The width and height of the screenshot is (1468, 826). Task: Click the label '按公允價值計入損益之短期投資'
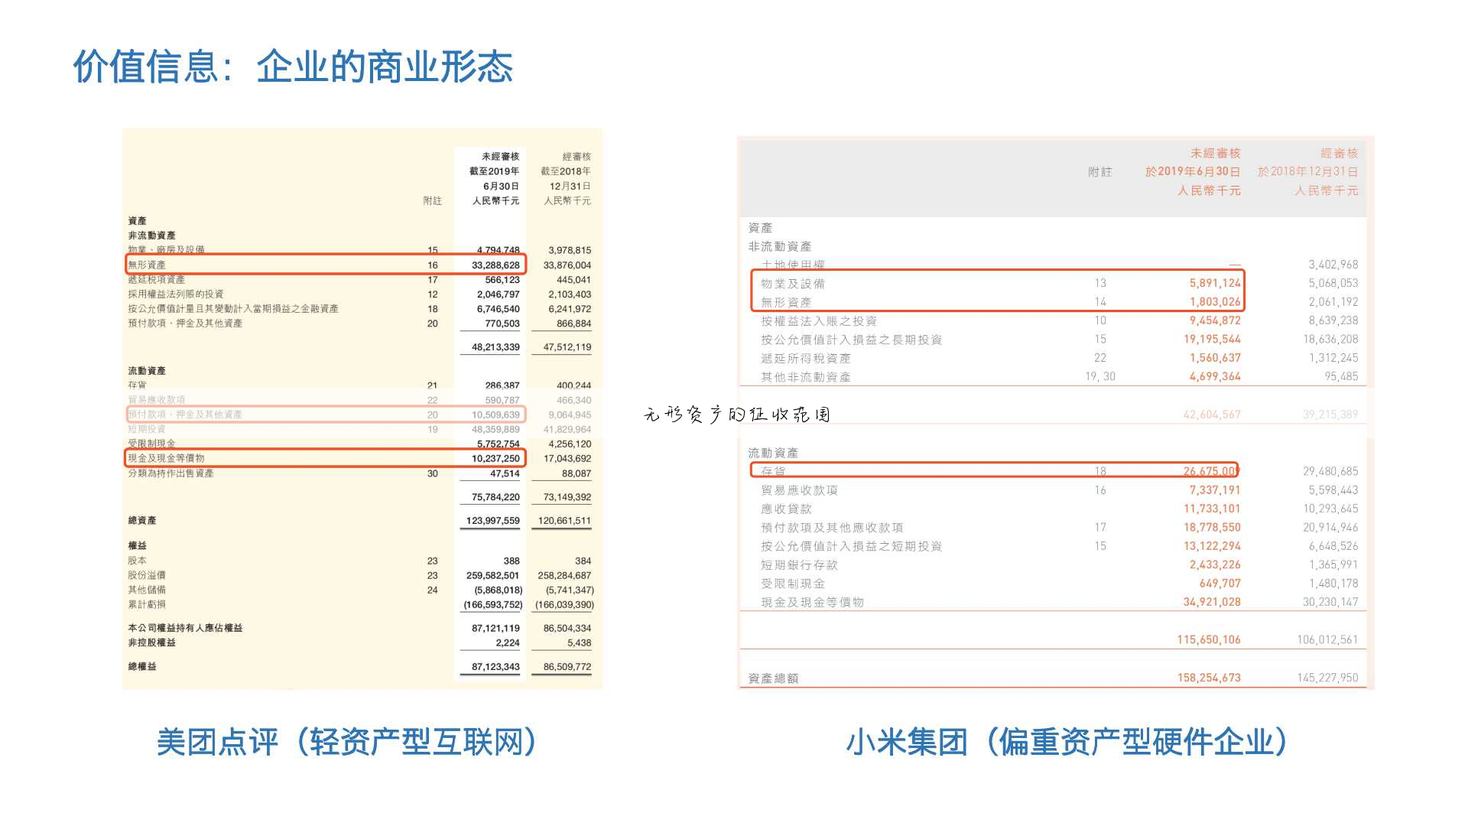coord(852,547)
